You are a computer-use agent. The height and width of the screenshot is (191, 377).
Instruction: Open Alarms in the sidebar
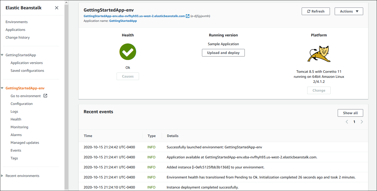coord(16,135)
